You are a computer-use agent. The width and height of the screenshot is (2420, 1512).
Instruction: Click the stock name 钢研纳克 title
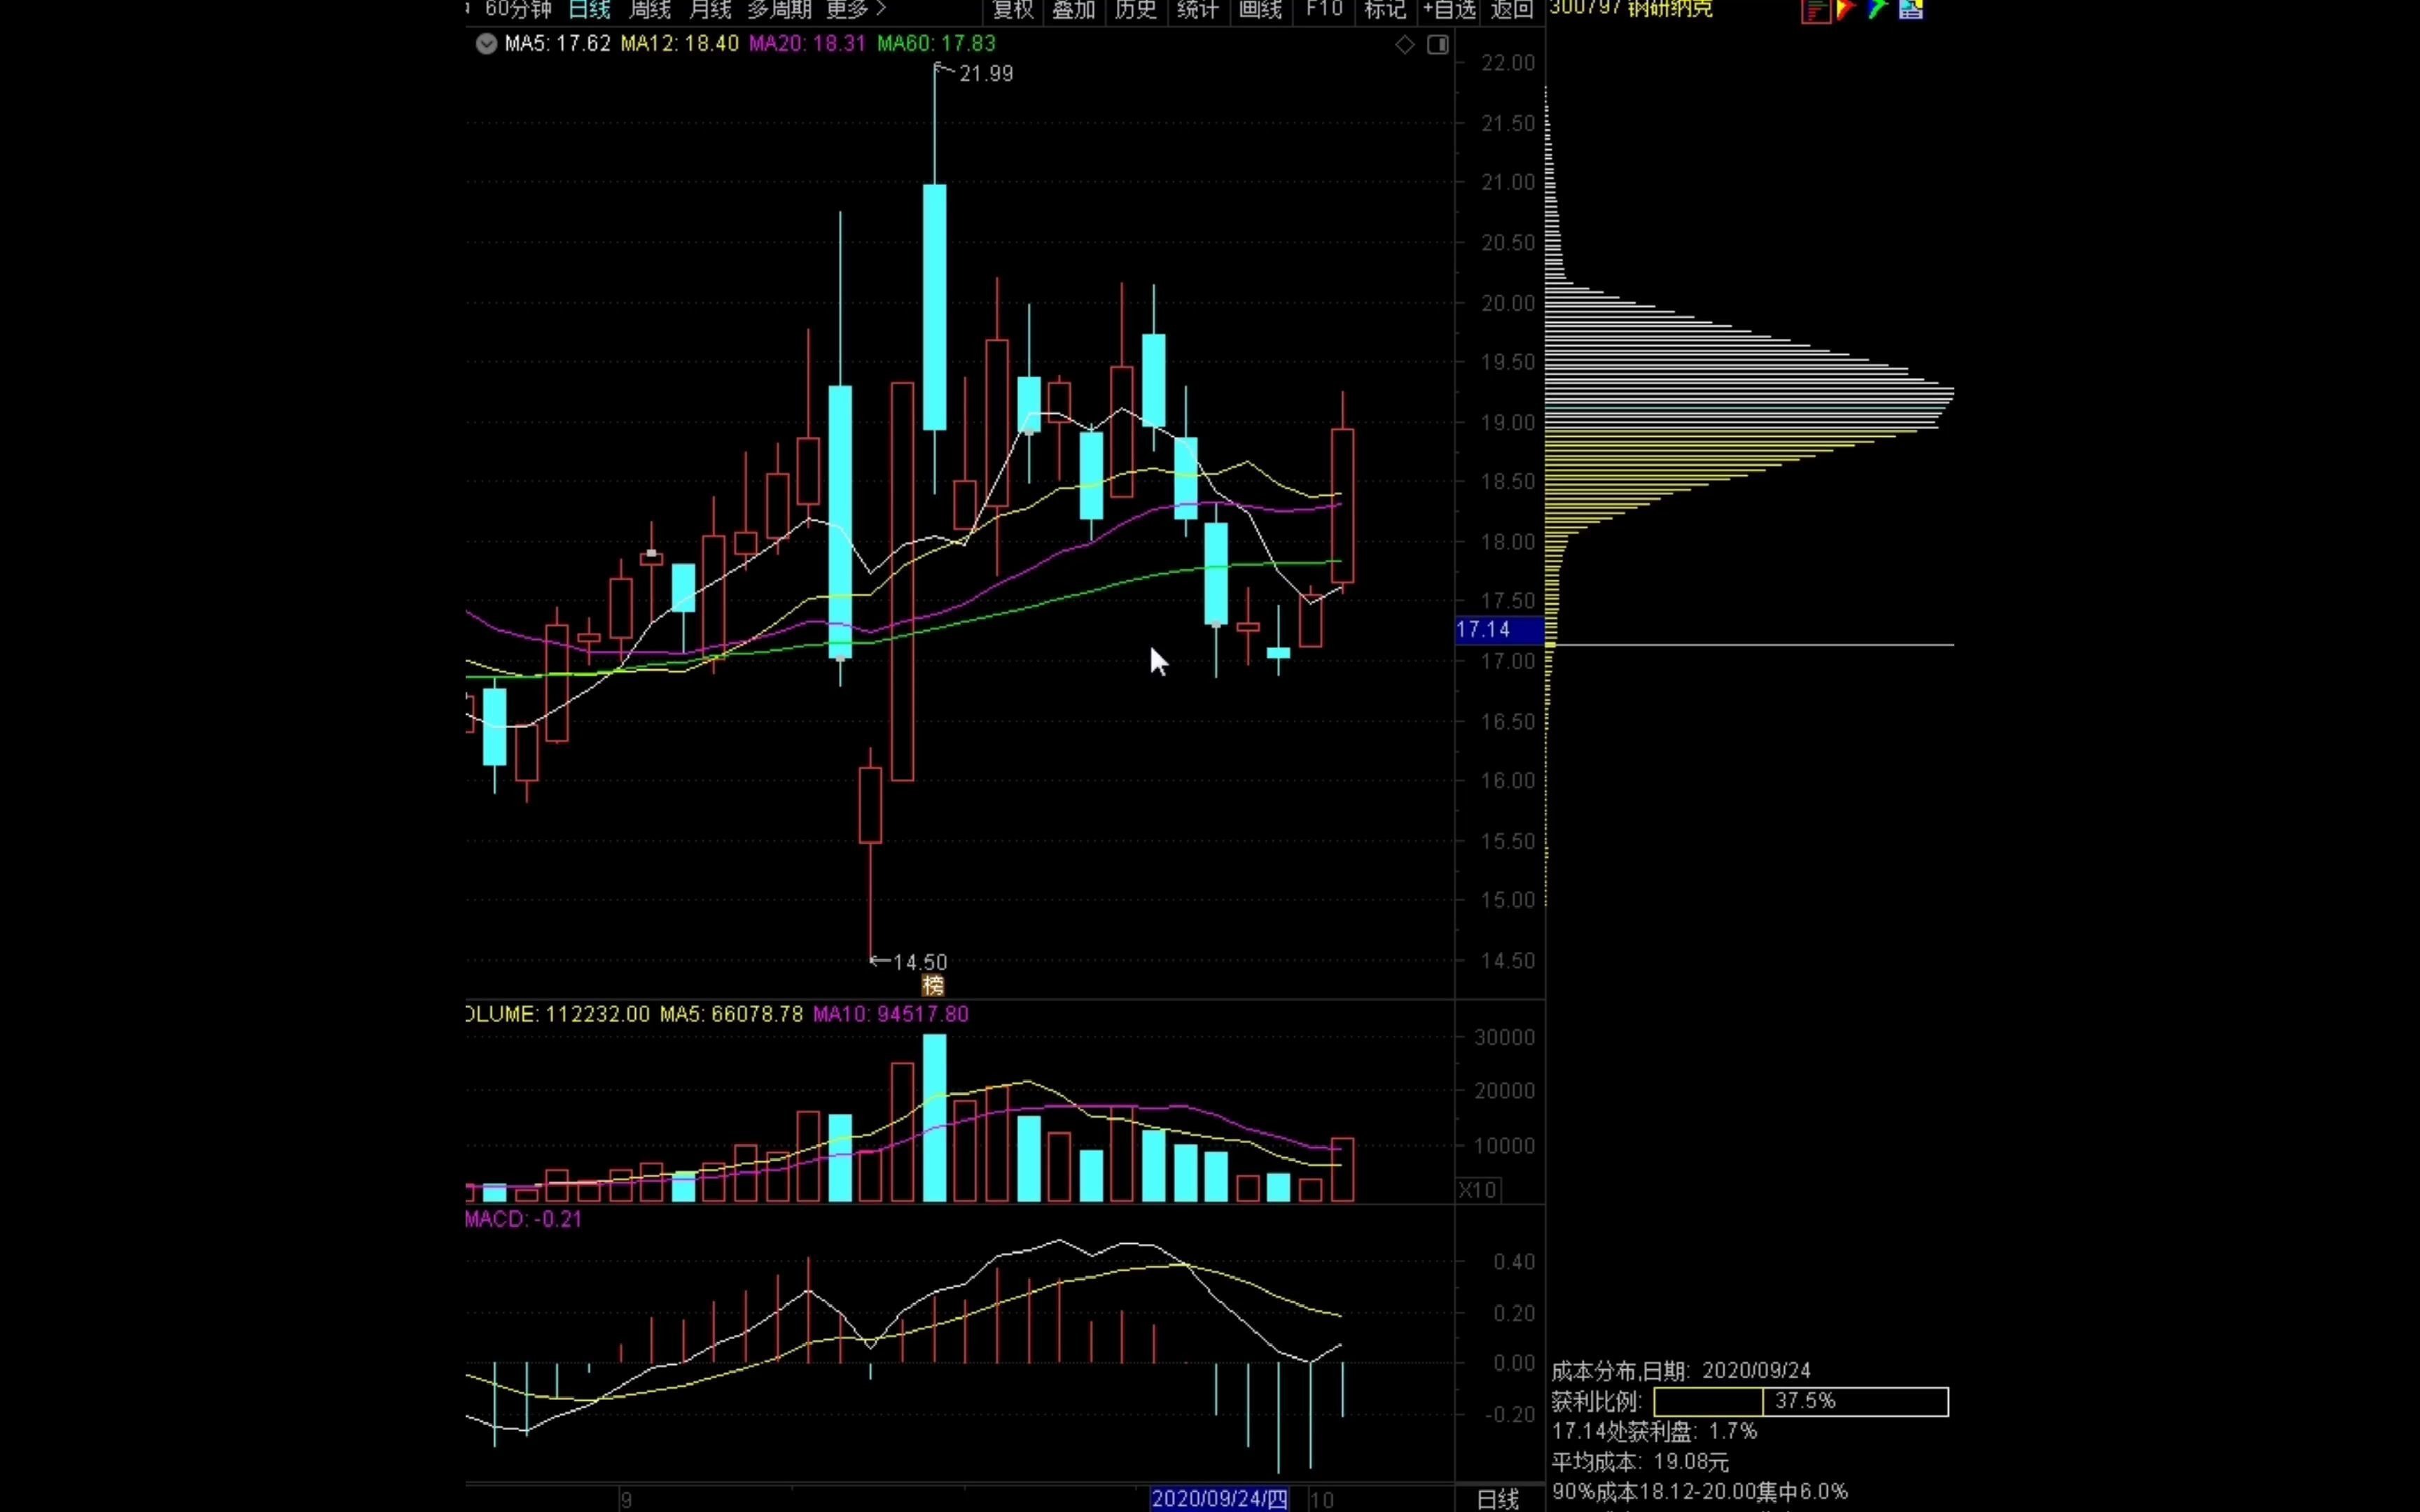point(1670,9)
